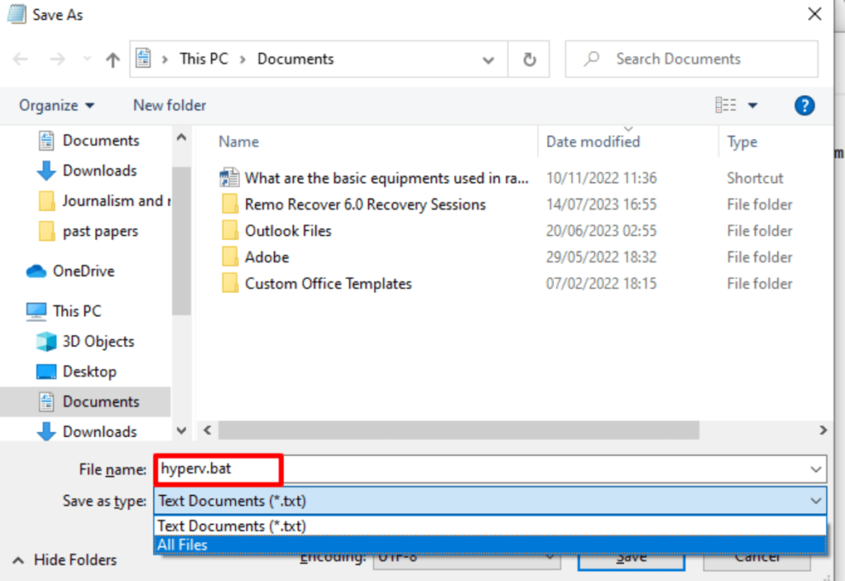Open the address bar history dropdown
Image resolution: width=845 pixels, height=581 pixels.
[x=489, y=59]
